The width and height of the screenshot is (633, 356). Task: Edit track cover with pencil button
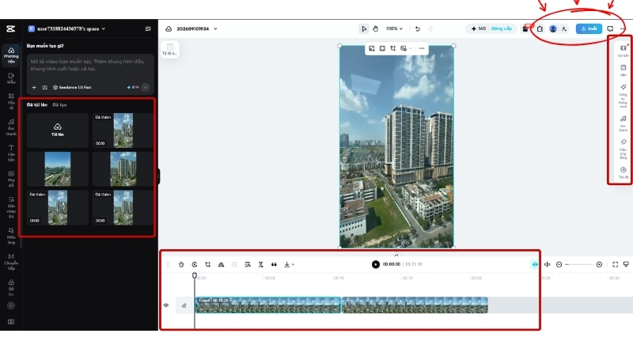click(x=184, y=305)
